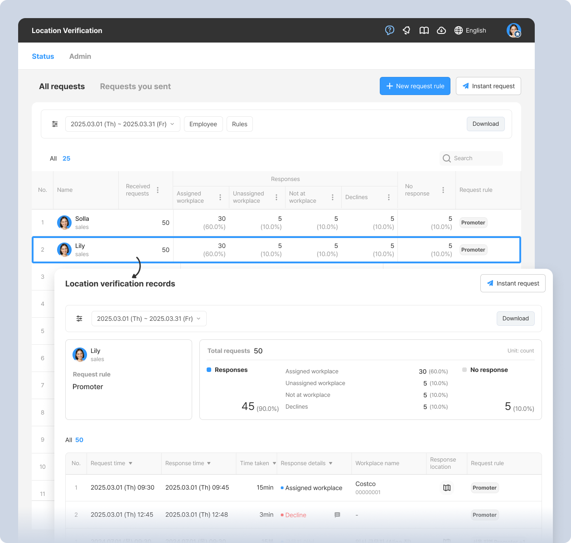Open the guide book icon in header
Viewport: 571px width, 543px height.
tap(424, 30)
